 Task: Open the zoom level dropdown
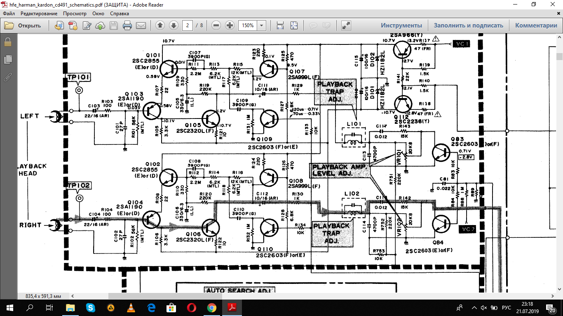click(x=262, y=26)
